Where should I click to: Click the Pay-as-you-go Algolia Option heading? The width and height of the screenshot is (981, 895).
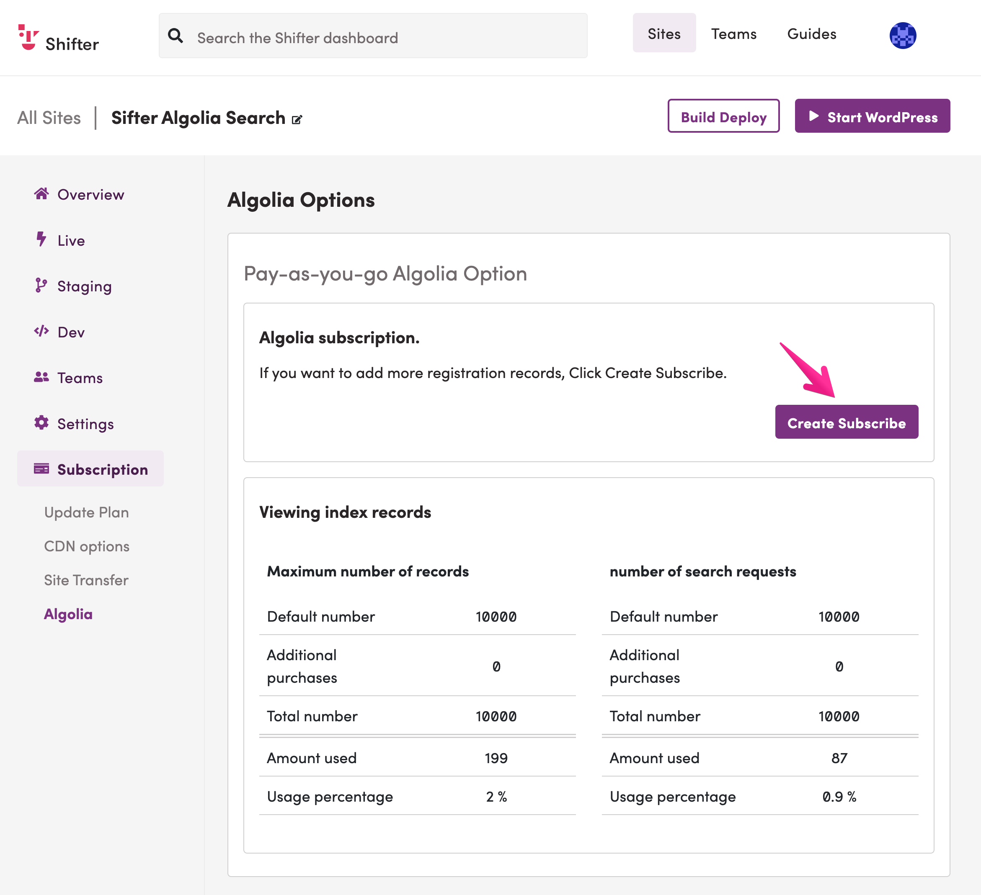[x=385, y=274]
